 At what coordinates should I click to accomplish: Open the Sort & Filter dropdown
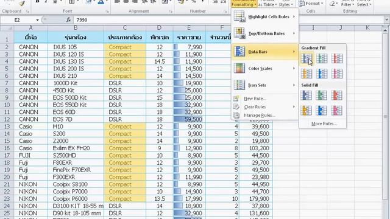347,3
